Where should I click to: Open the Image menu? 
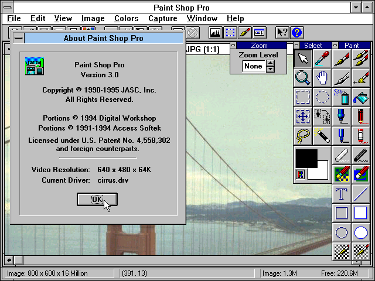pyautogui.click(x=93, y=18)
